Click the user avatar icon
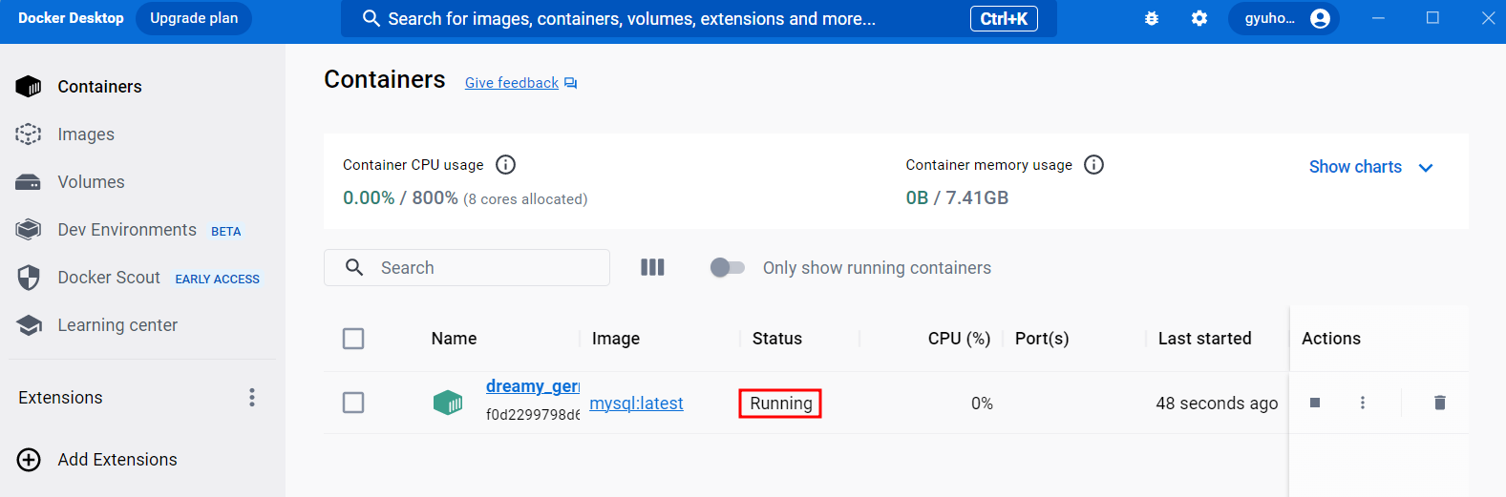This screenshot has width=1506, height=497. click(1320, 18)
